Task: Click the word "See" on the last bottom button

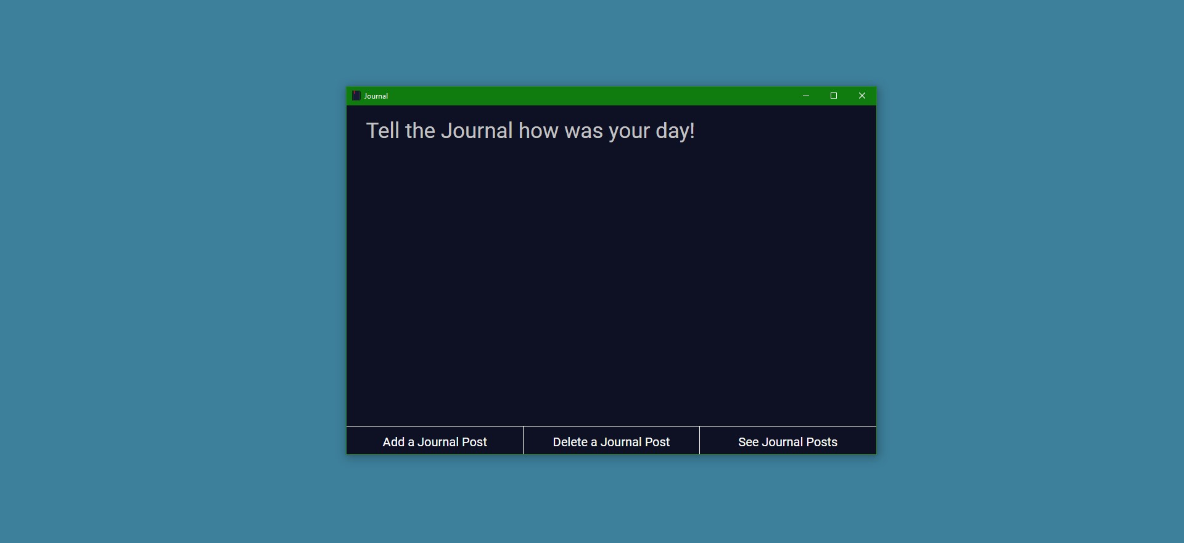Action: click(748, 442)
